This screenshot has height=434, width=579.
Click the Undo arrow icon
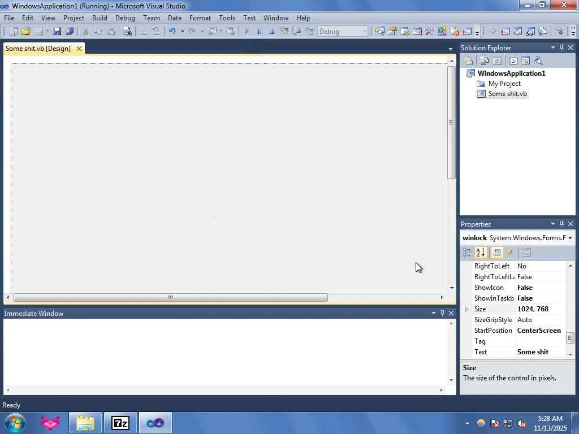coord(172,32)
